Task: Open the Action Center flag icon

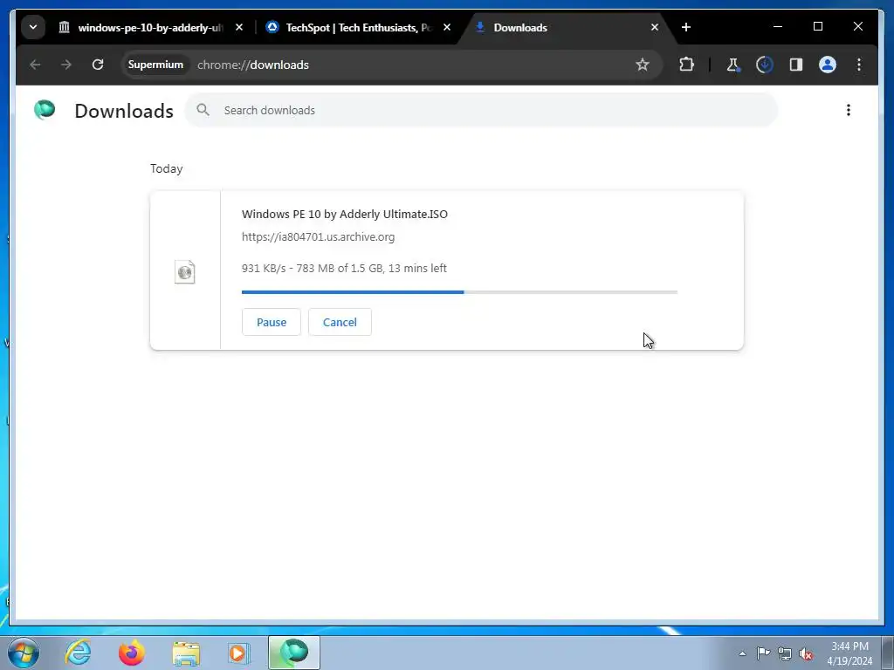Action: coord(763,653)
